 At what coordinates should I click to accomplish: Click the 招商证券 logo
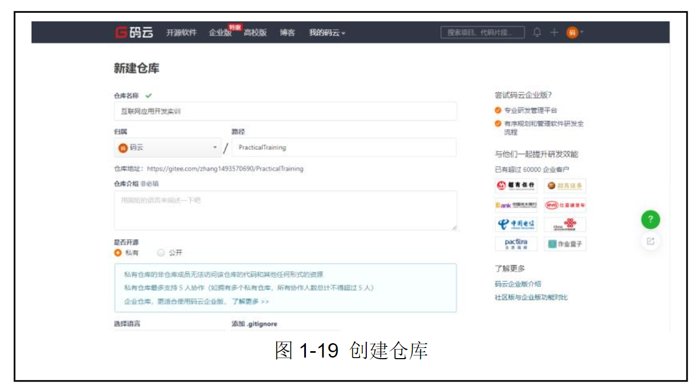(x=565, y=186)
